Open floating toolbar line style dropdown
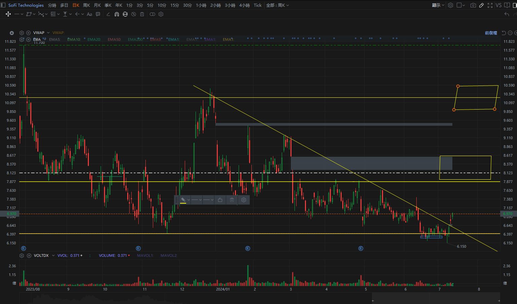The height and width of the screenshot is (304, 517). click(197, 200)
